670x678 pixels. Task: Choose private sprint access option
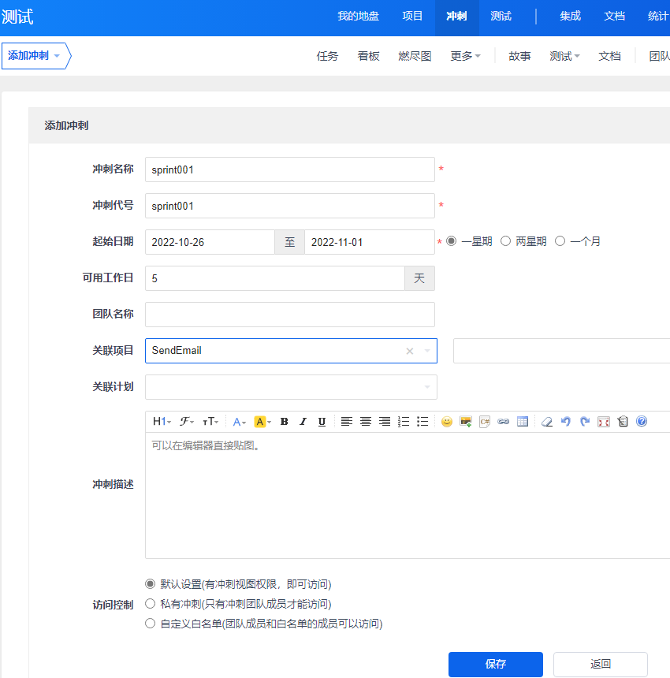point(150,604)
